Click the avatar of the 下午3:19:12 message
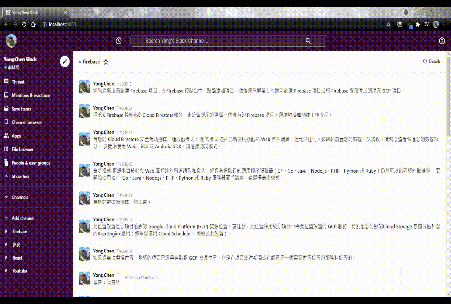 point(85,87)
